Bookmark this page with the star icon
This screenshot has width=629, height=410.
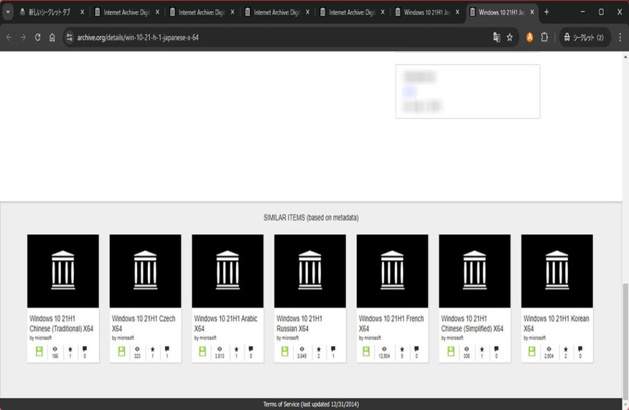point(510,37)
